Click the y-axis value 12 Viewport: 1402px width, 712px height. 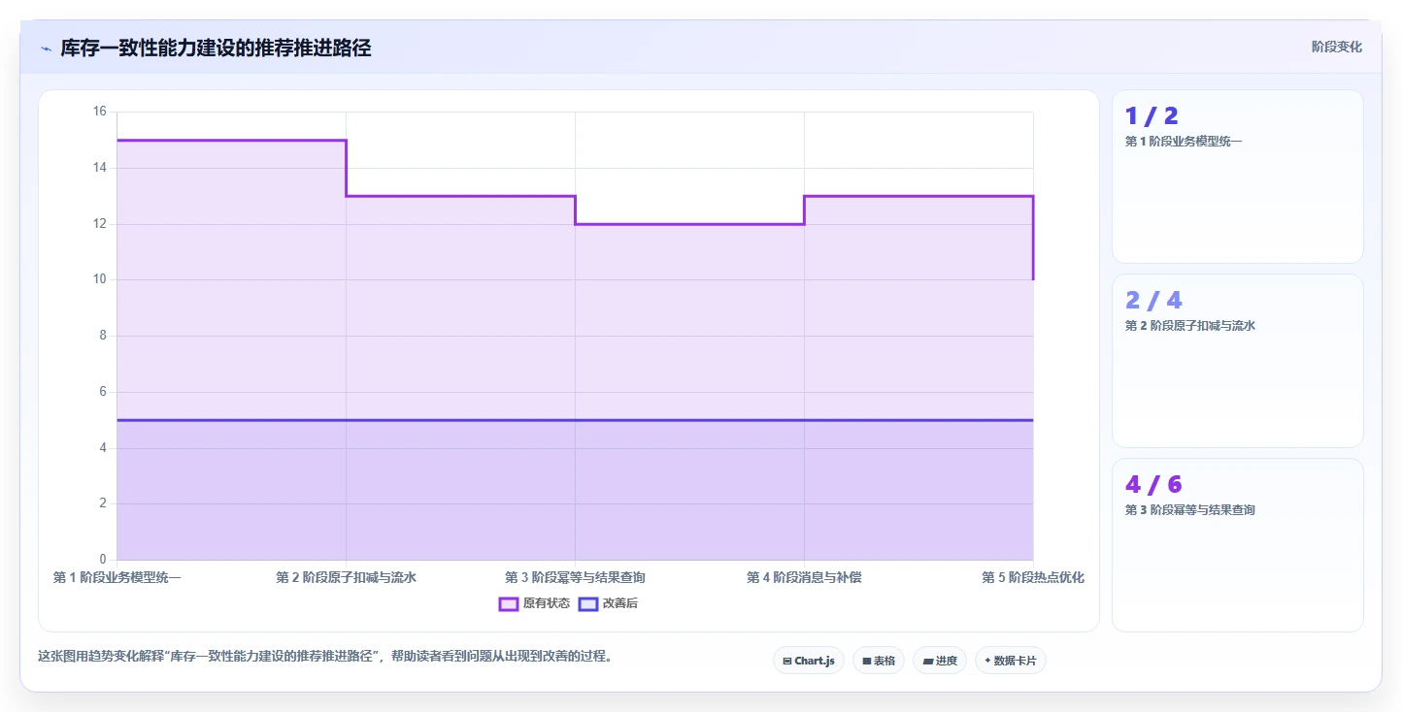[x=99, y=224]
